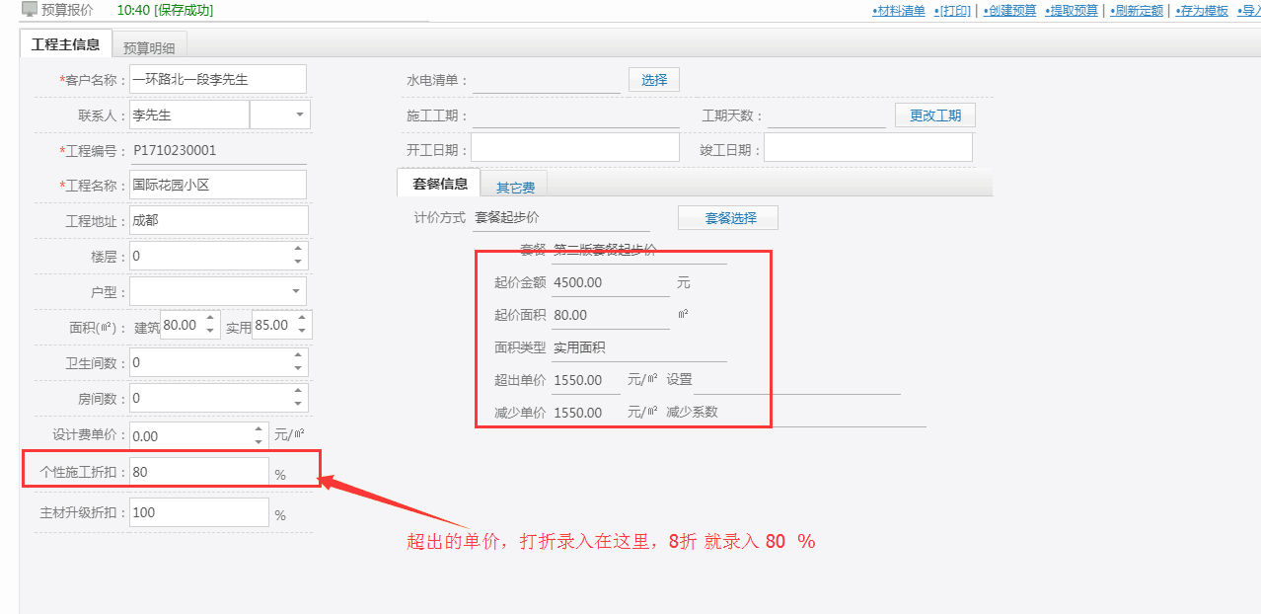Decrease 卫生间数 using the down arrow
The width and height of the screenshot is (1261, 614).
(x=298, y=368)
